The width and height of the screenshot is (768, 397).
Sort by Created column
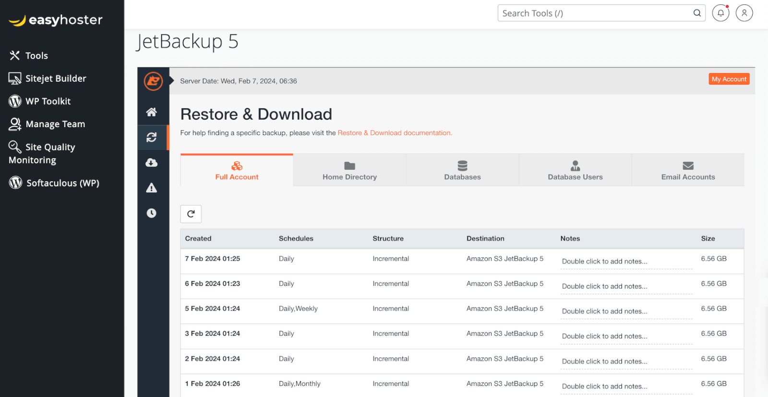(198, 239)
